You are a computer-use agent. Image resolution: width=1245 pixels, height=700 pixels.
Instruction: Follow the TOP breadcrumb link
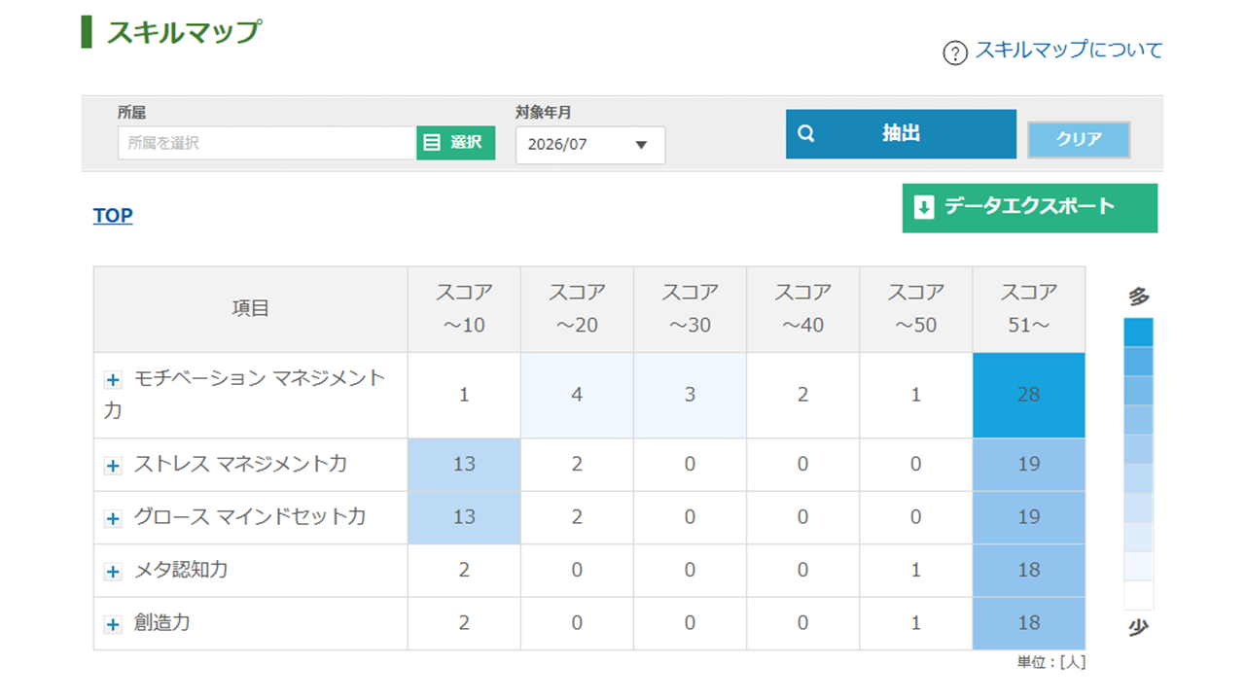coord(113,216)
